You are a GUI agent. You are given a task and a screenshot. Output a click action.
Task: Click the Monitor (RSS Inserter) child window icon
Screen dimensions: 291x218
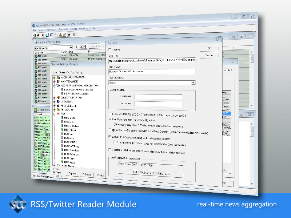[35, 43]
